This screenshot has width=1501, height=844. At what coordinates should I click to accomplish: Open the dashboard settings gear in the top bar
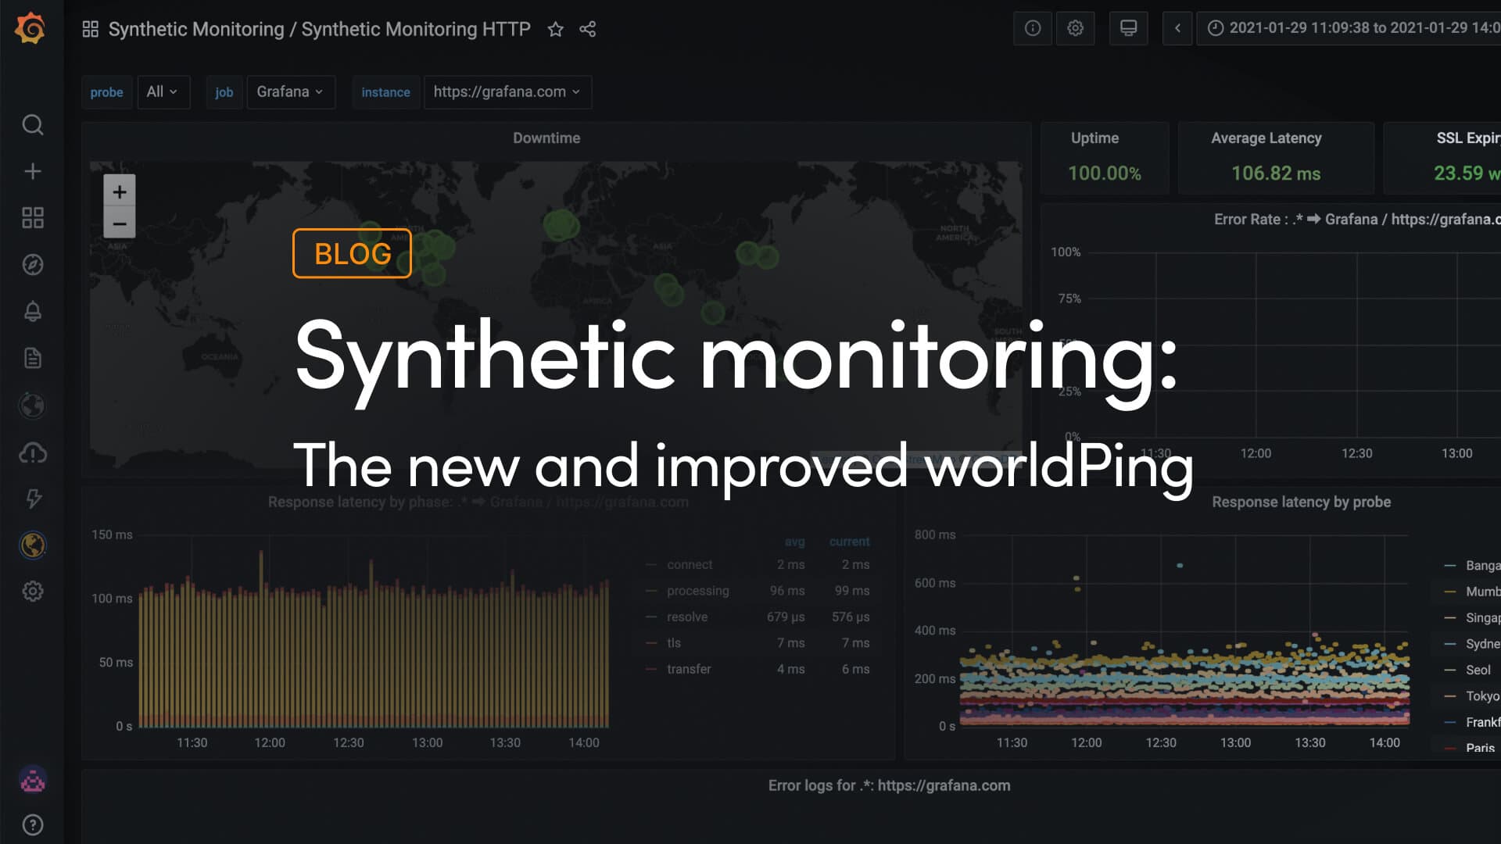coord(1075,28)
